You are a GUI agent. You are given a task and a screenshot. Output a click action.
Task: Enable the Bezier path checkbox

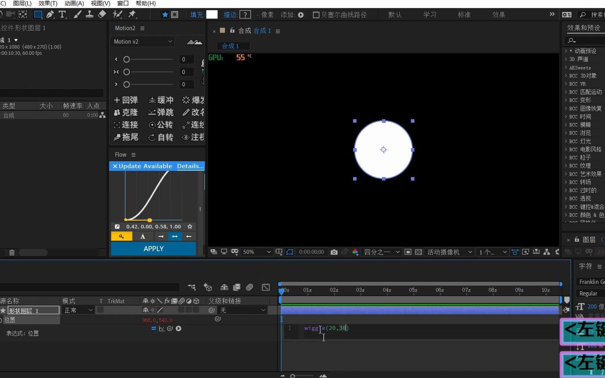click(x=316, y=15)
